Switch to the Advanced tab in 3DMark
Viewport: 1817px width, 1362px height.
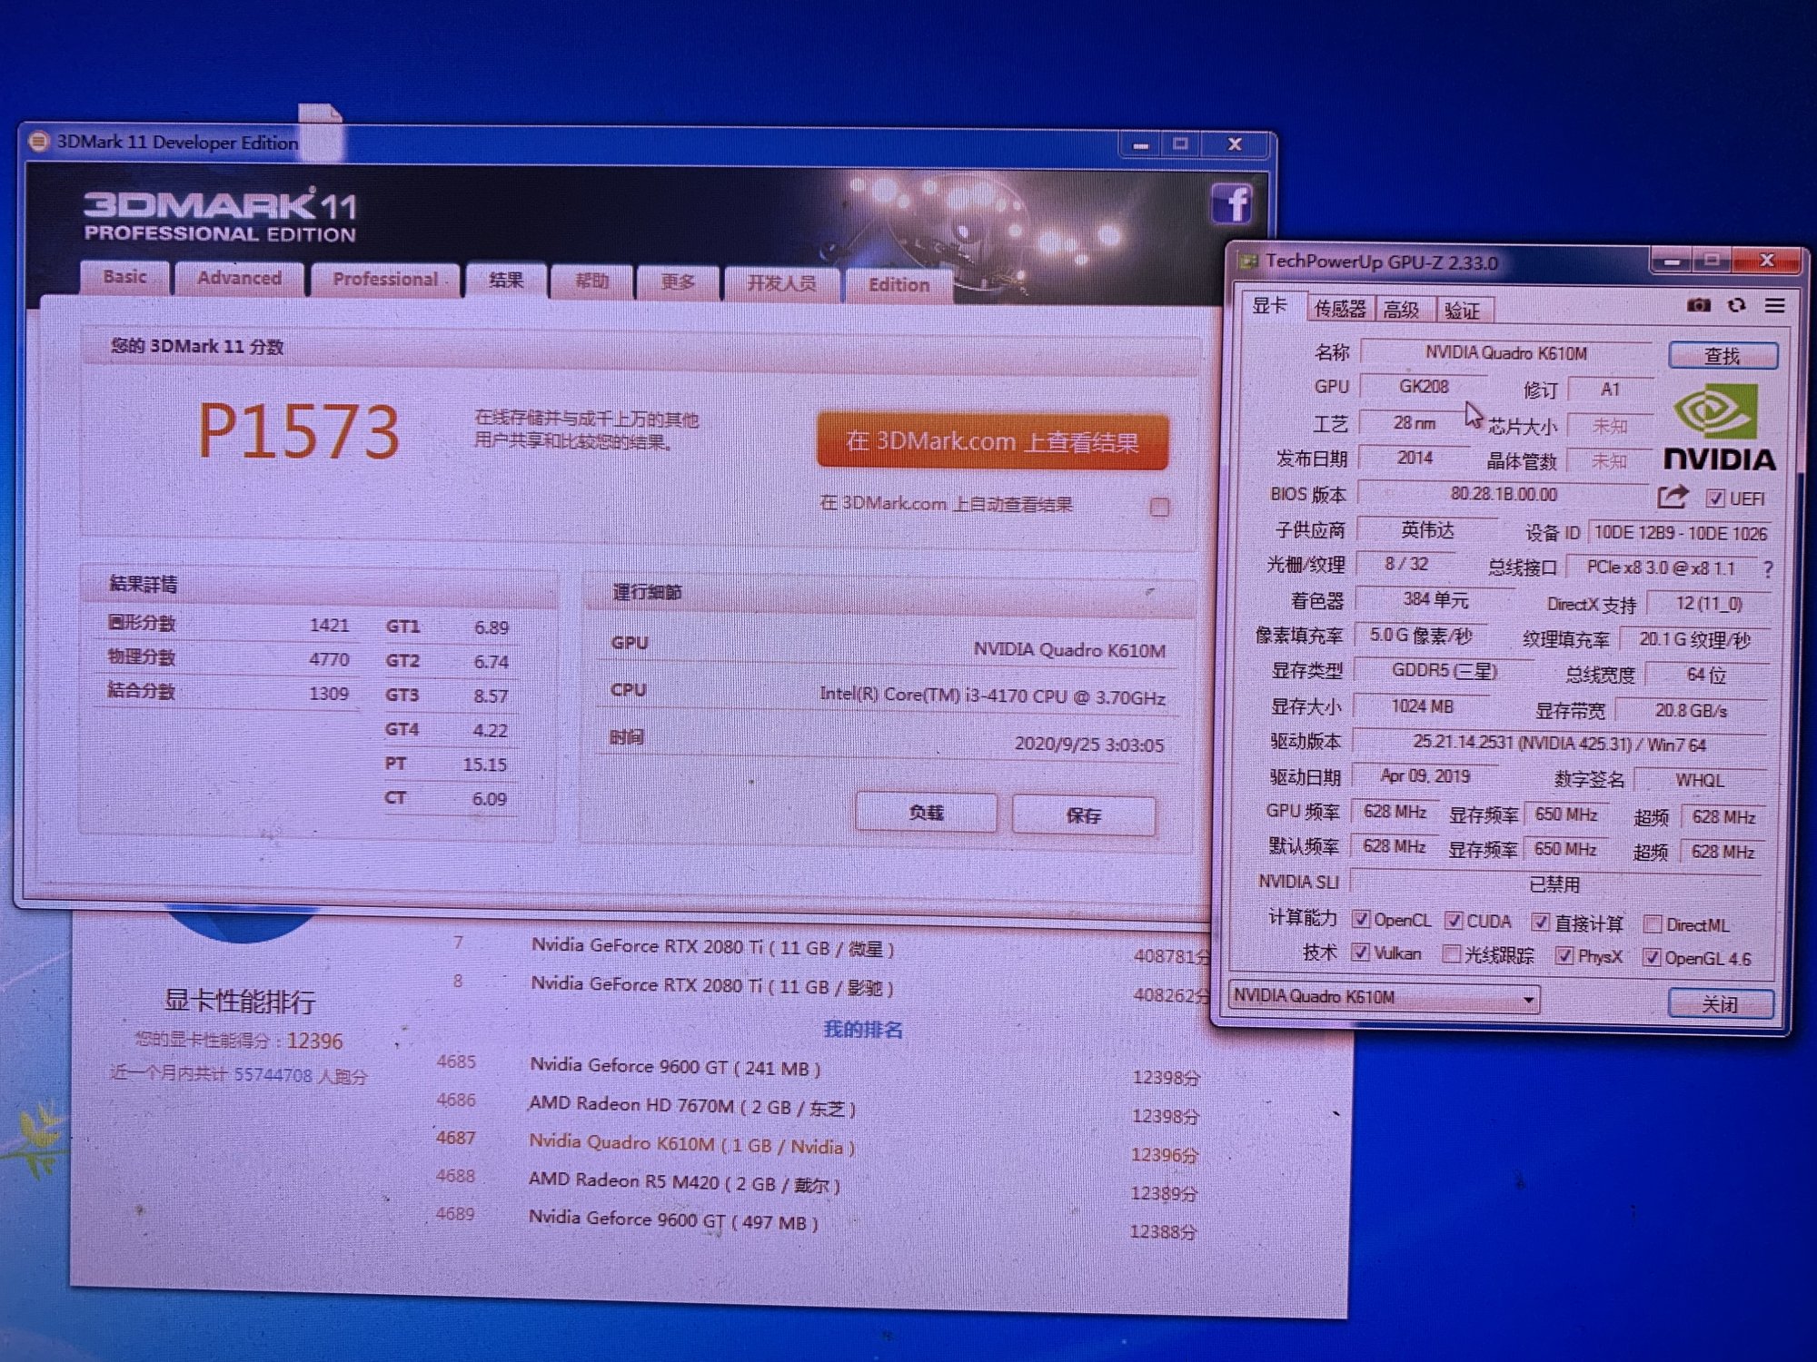(240, 279)
